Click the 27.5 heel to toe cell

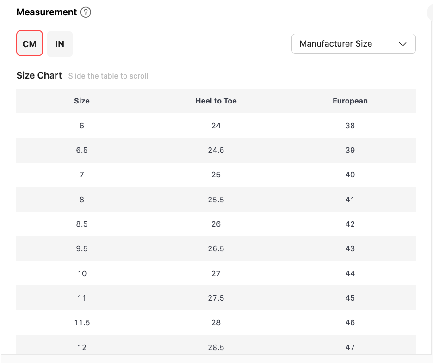point(216,298)
